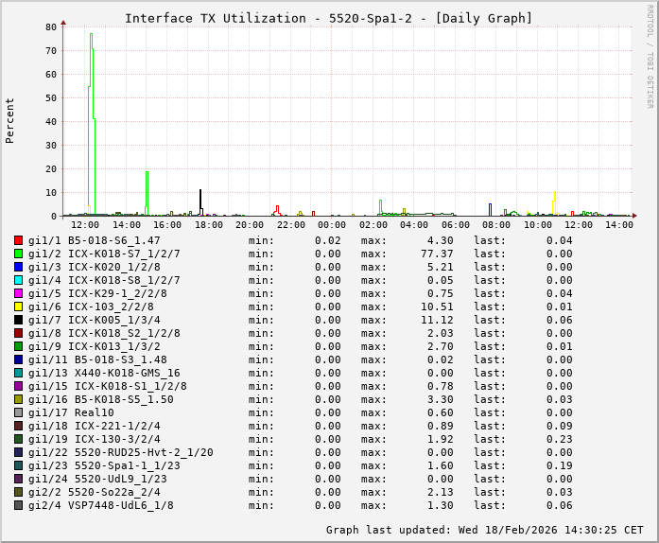Image resolution: width=659 pixels, height=543 pixels.
Task: Click the yellow gi1/6 ICX-103_2/2/8 legend swatch
Action: click(x=18, y=307)
